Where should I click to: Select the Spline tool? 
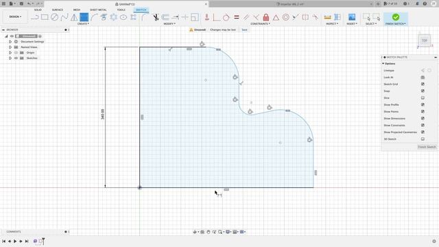(64, 17)
